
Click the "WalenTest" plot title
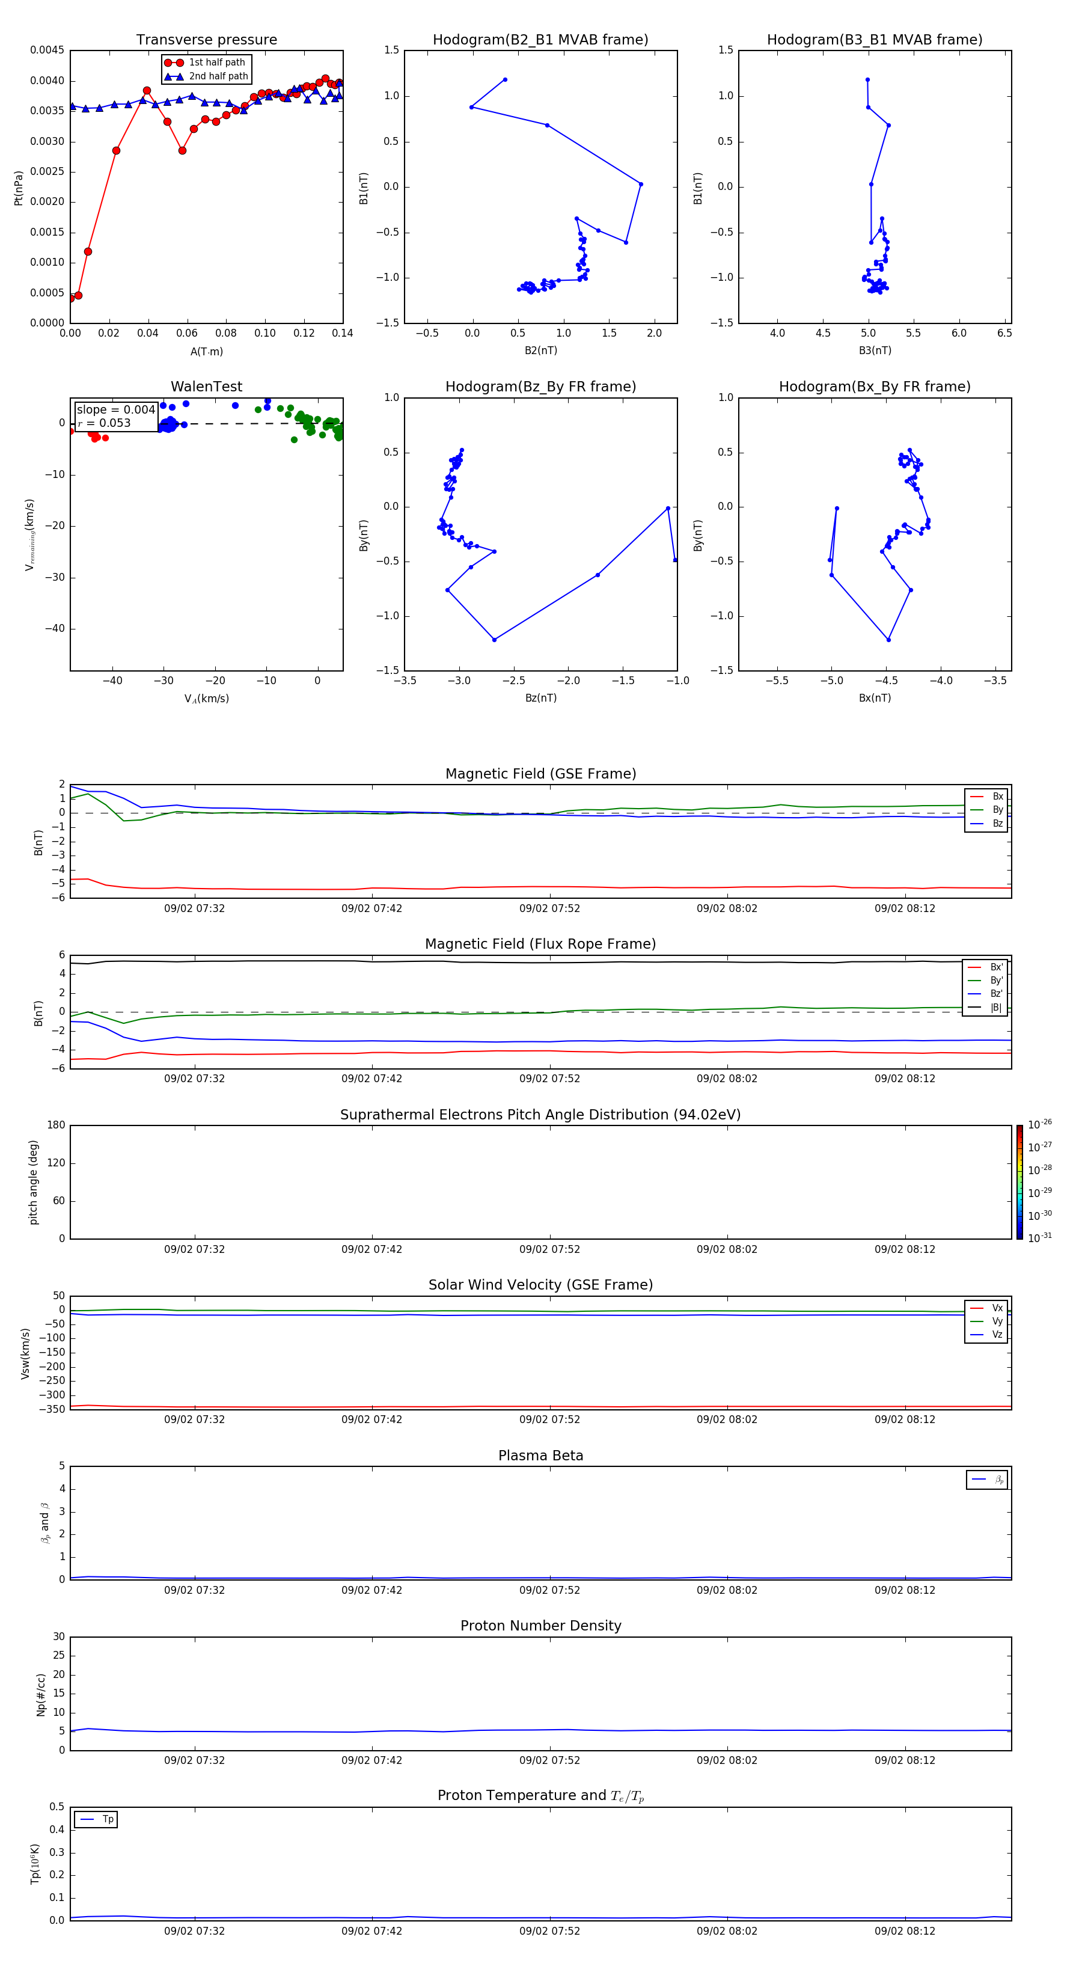[x=206, y=387]
